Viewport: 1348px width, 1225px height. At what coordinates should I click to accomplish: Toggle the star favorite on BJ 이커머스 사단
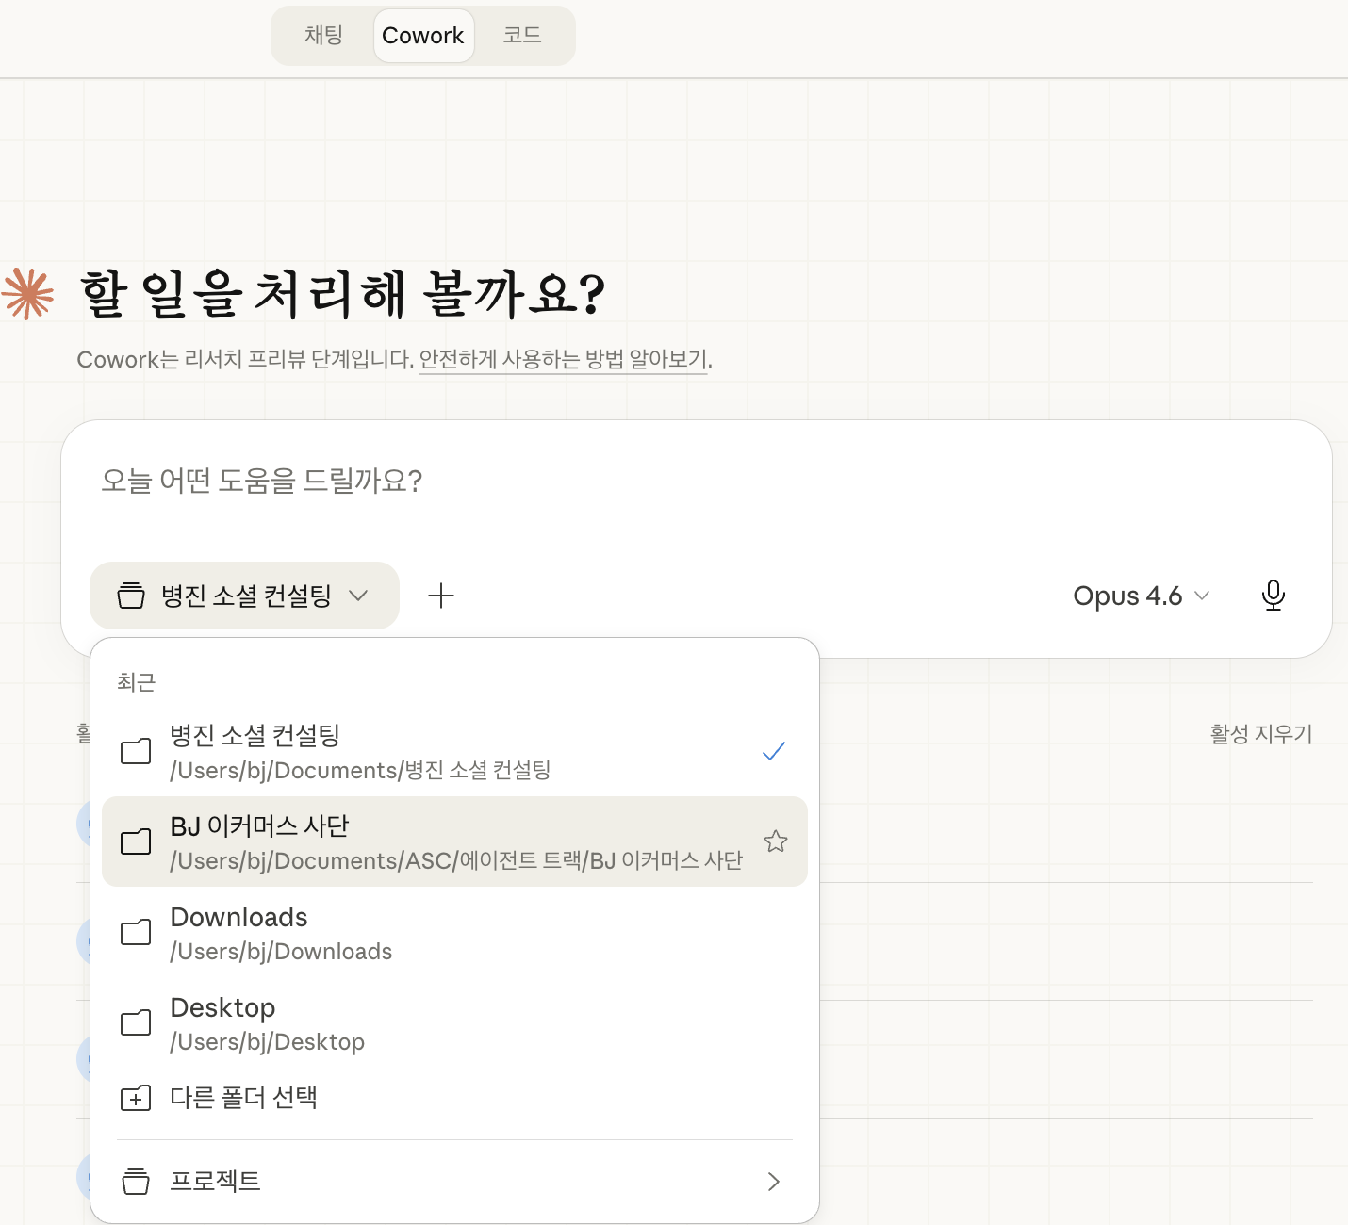(x=775, y=841)
